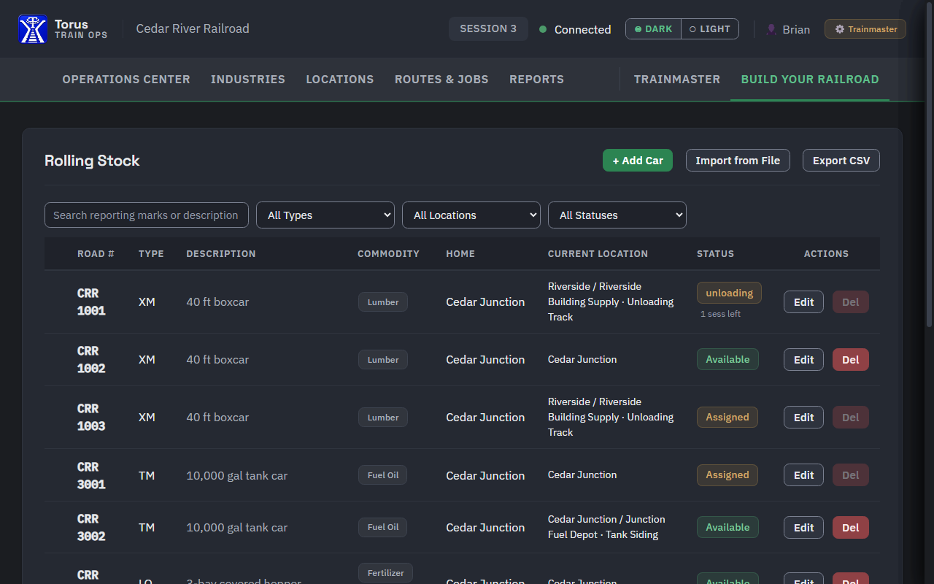The image size is (934, 584).
Task: Open the Reports tab
Action: (536, 80)
